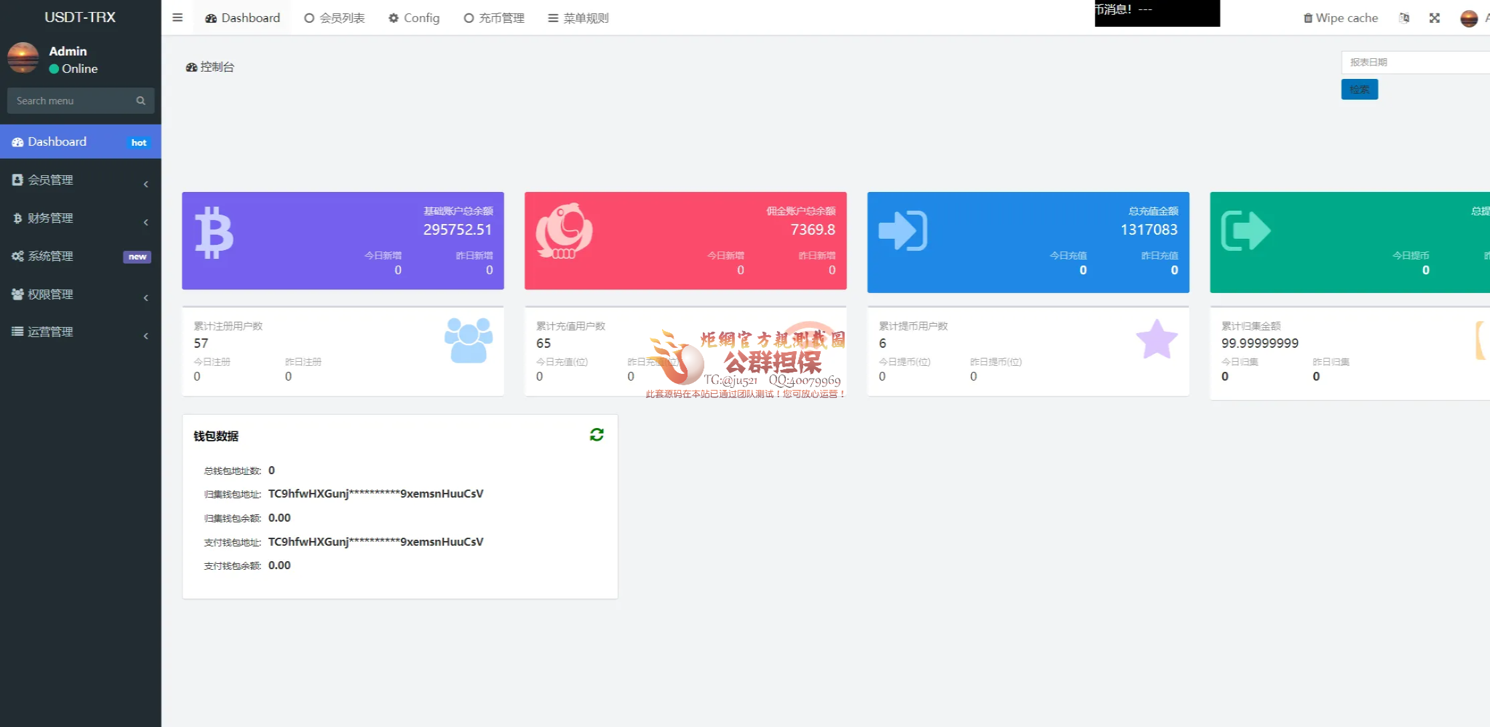Switch to the 会员列表 tab

334,18
